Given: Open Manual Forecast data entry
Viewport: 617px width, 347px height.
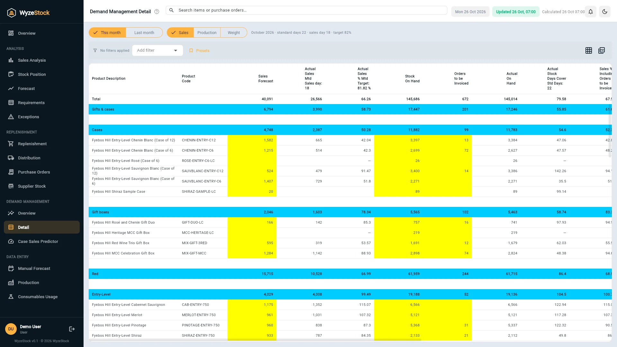Looking at the screenshot, I should (42, 268).
